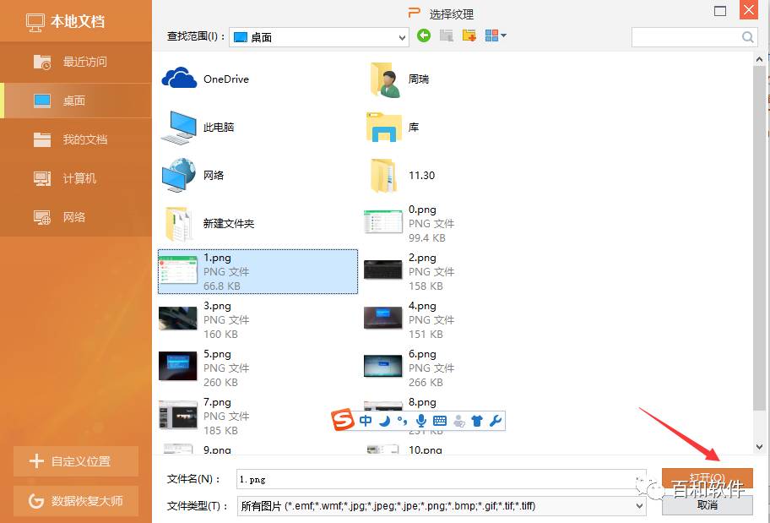Select the 周瑞 user folder
Viewport: 770px width, 523px height.
399,79
